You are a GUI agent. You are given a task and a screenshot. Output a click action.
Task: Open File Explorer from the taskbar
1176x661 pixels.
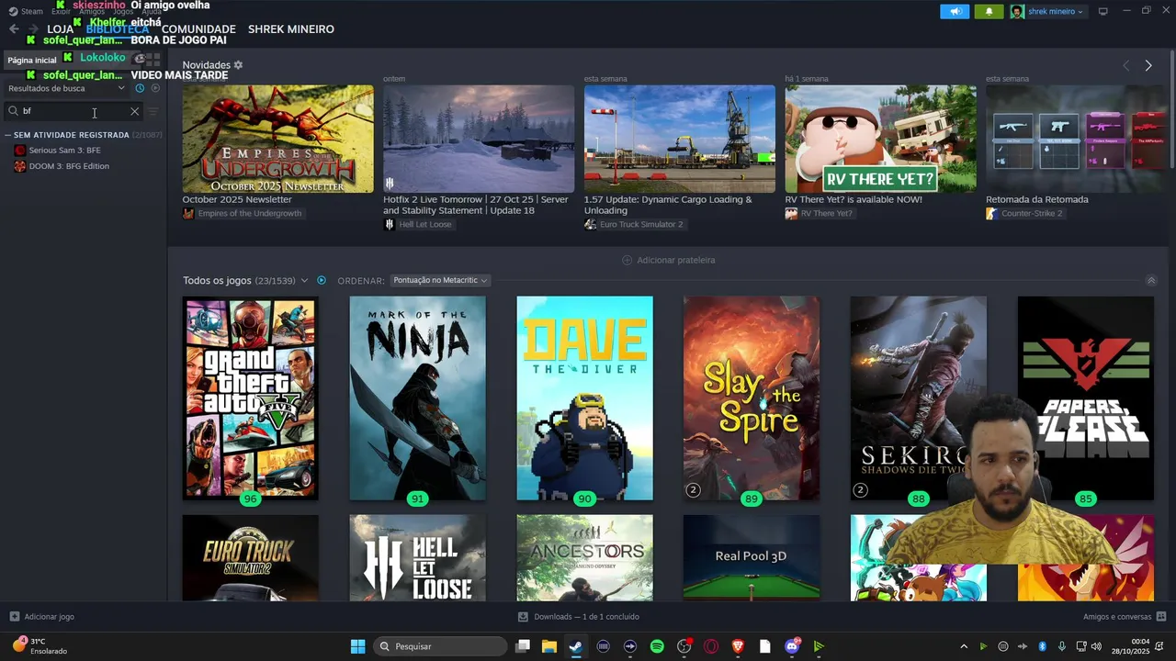pyautogui.click(x=549, y=646)
